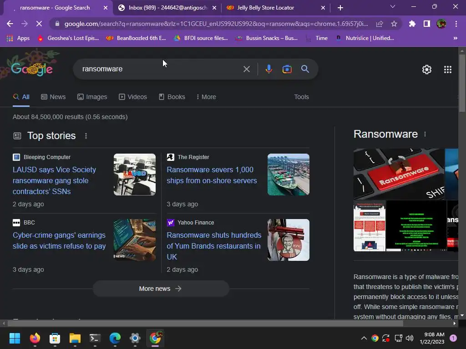
Task: Open Settings app from the taskbar
Action: click(135, 338)
